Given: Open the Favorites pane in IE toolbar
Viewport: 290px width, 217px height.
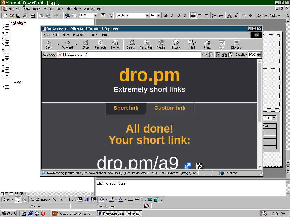Looking at the screenshot, I should (146, 44).
